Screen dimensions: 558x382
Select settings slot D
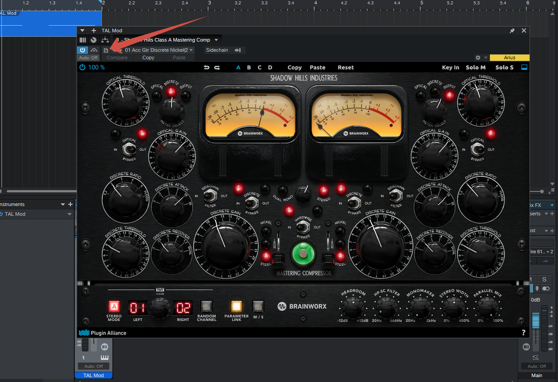(x=270, y=67)
